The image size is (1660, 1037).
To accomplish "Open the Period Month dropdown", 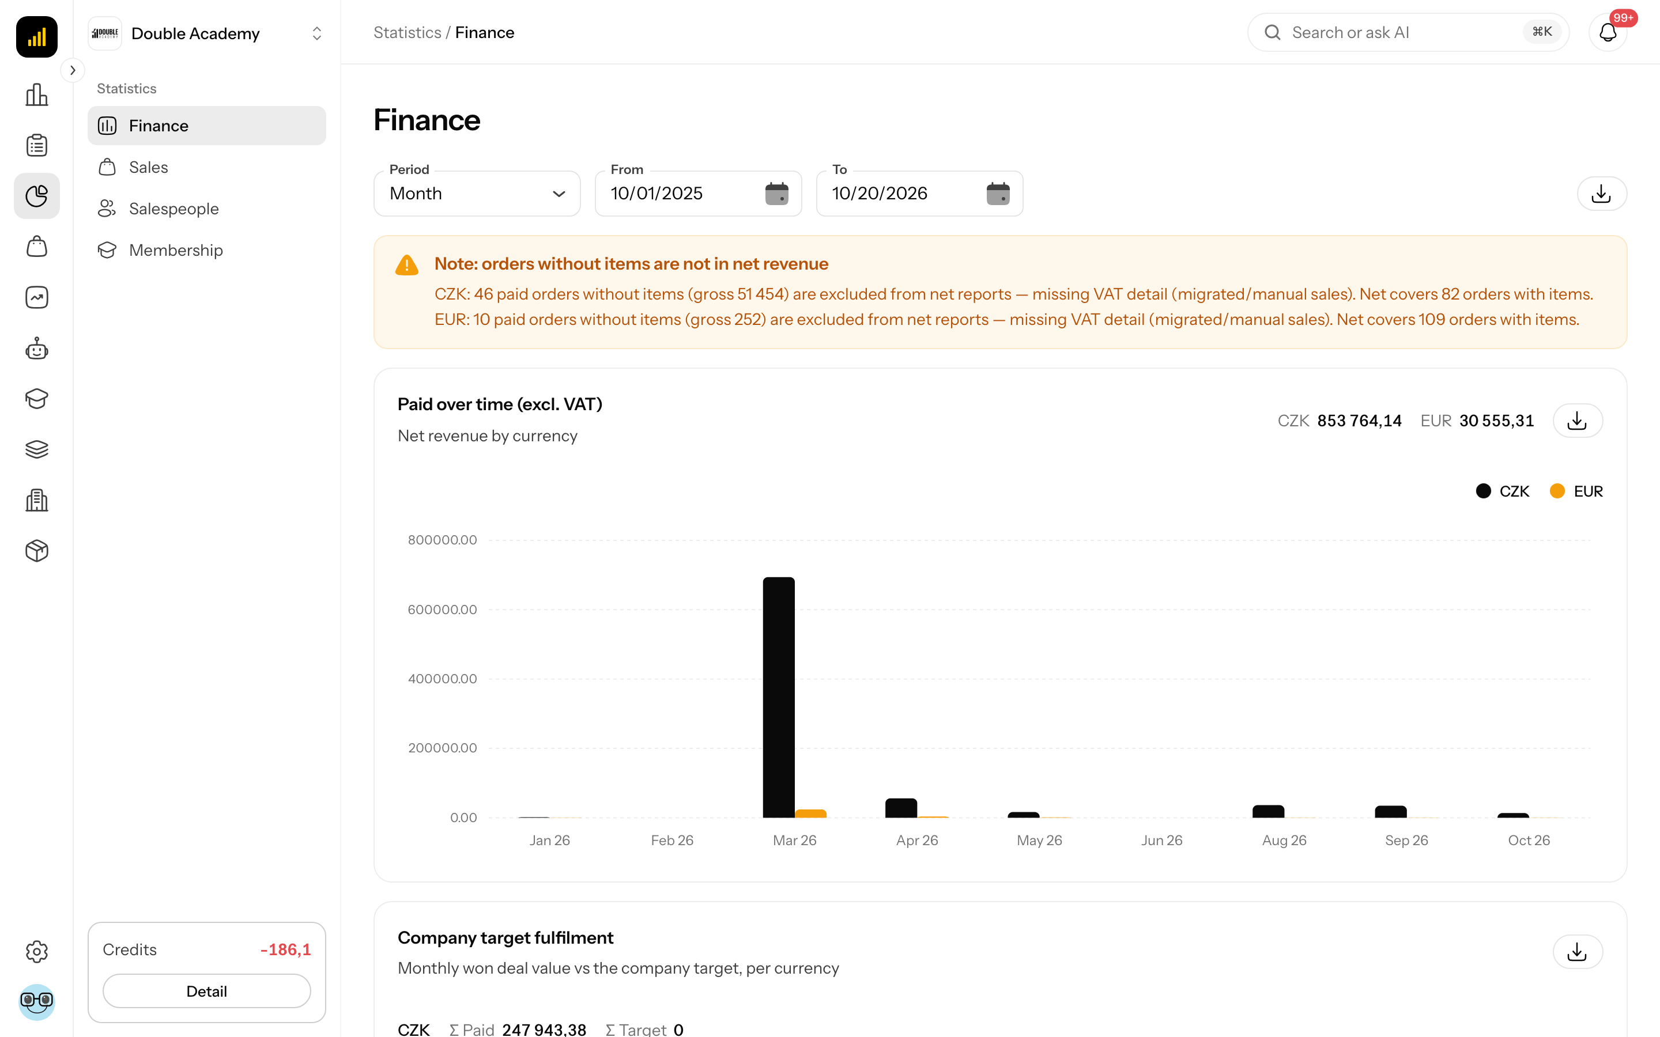I will click(477, 194).
